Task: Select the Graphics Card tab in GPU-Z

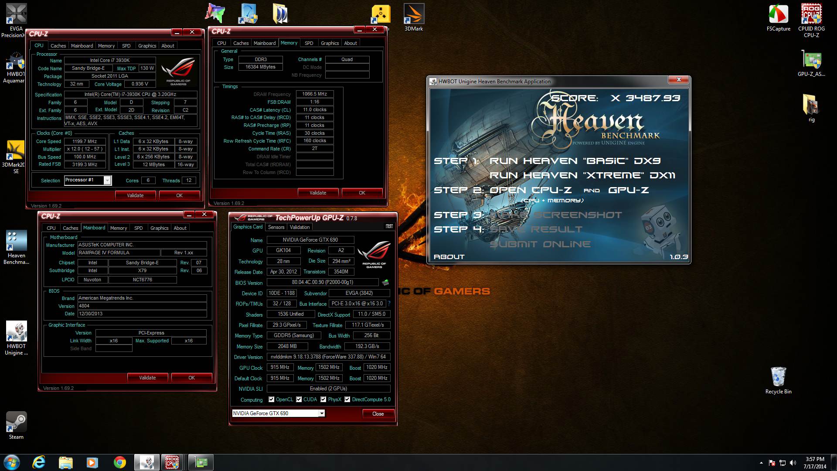Action: (x=248, y=227)
